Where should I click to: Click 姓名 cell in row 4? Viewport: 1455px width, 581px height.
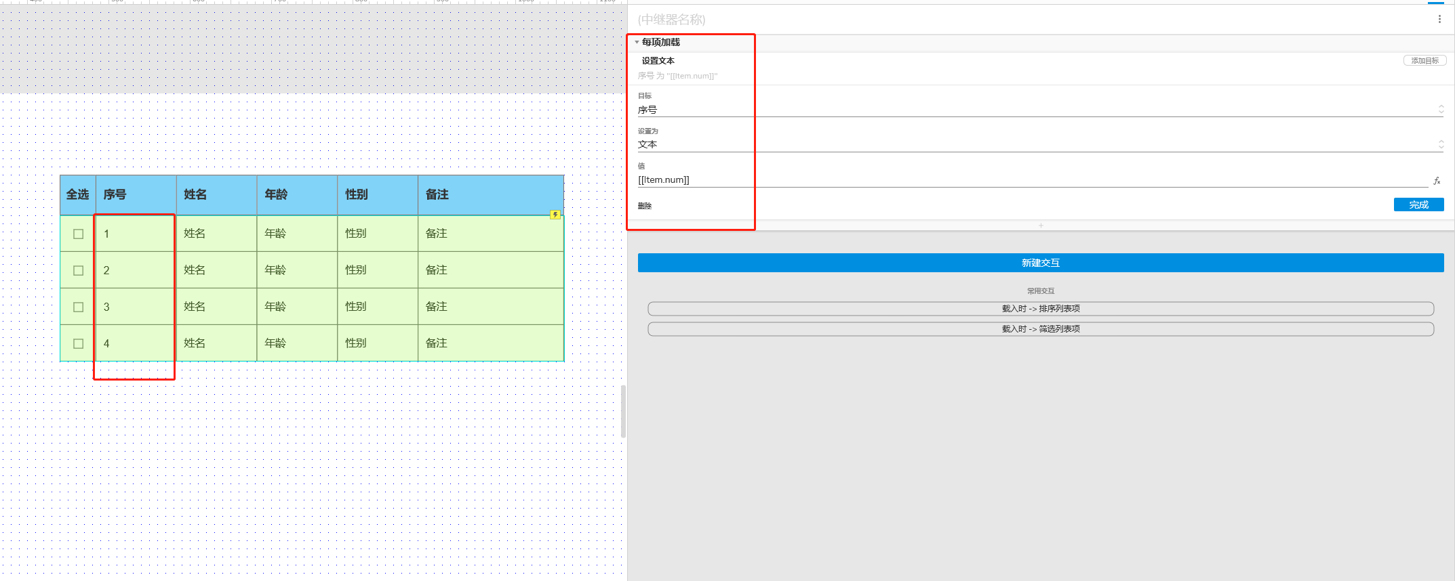click(x=216, y=343)
